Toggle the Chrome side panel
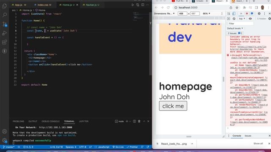Screen dimensions: 271x152 click(x=257, y=8)
